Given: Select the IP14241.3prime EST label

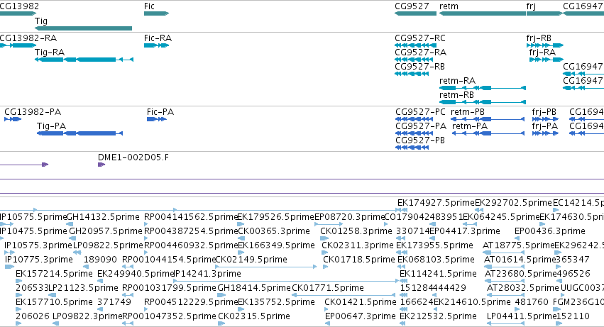Looking at the screenshot, I should click(x=208, y=275).
